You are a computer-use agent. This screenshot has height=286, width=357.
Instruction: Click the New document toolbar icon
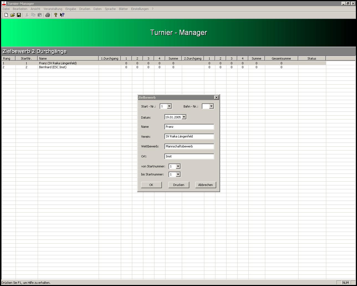coord(6,15)
